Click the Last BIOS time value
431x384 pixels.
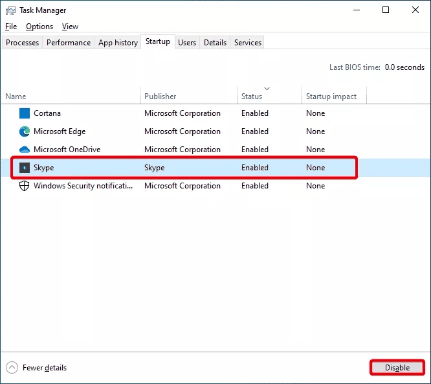coord(404,67)
